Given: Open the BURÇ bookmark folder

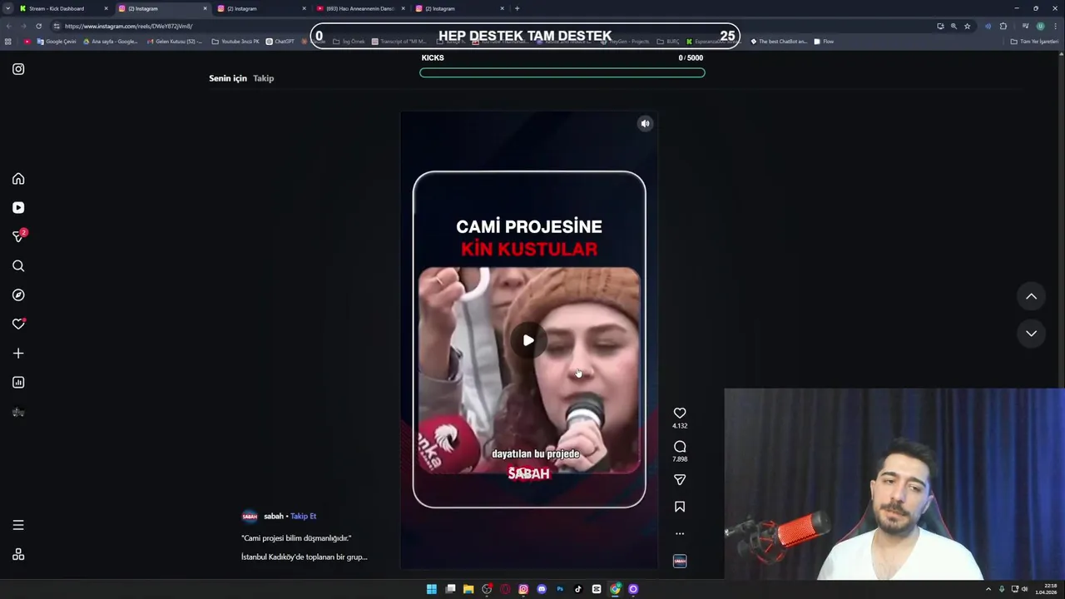Looking at the screenshot, I should [x=668, y=42].
